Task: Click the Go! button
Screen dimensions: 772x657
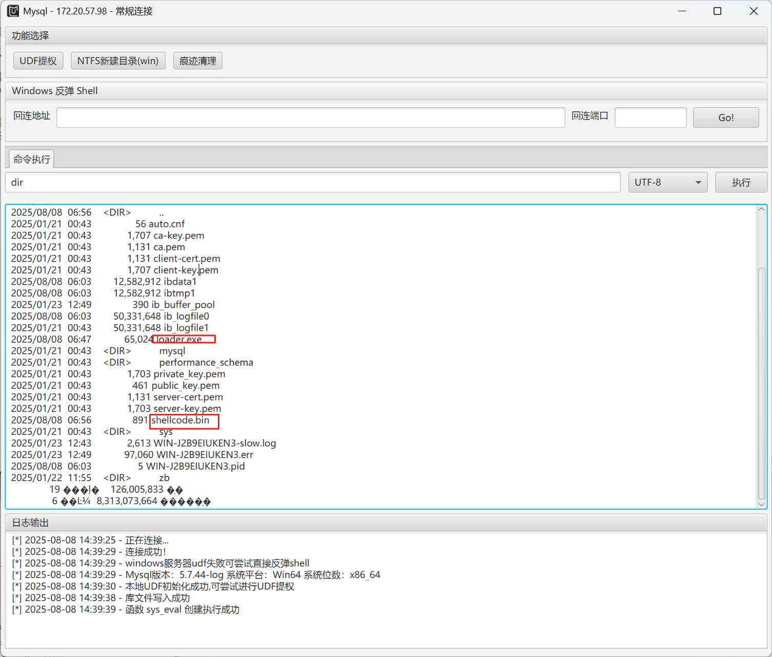Action: [x=726, y=117]
